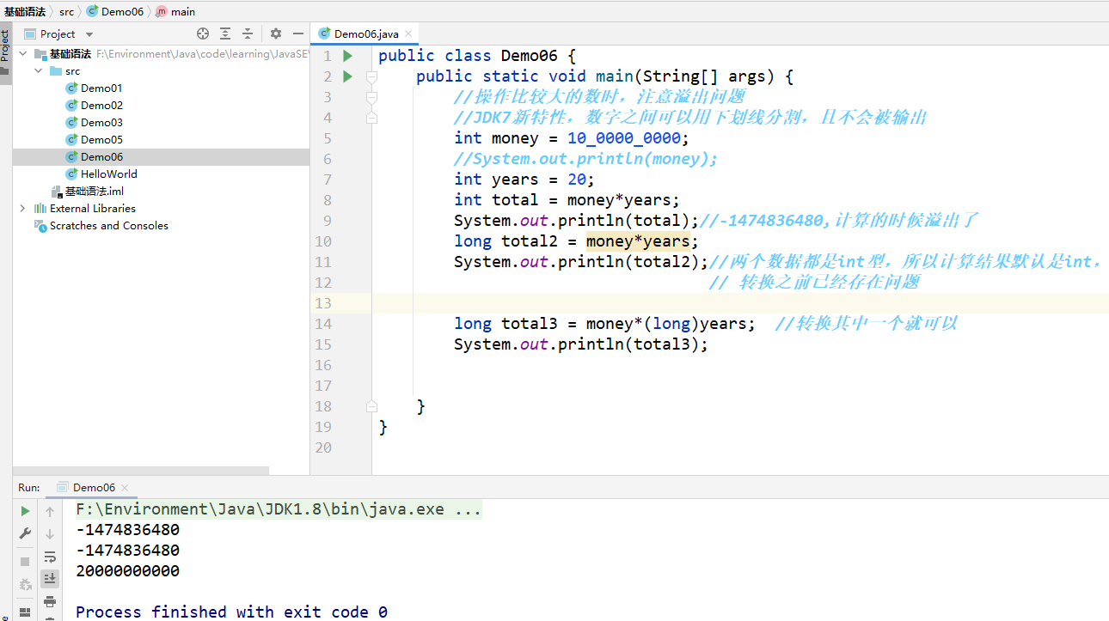Select Scratches and Consoles in project tree

point(109,226)
